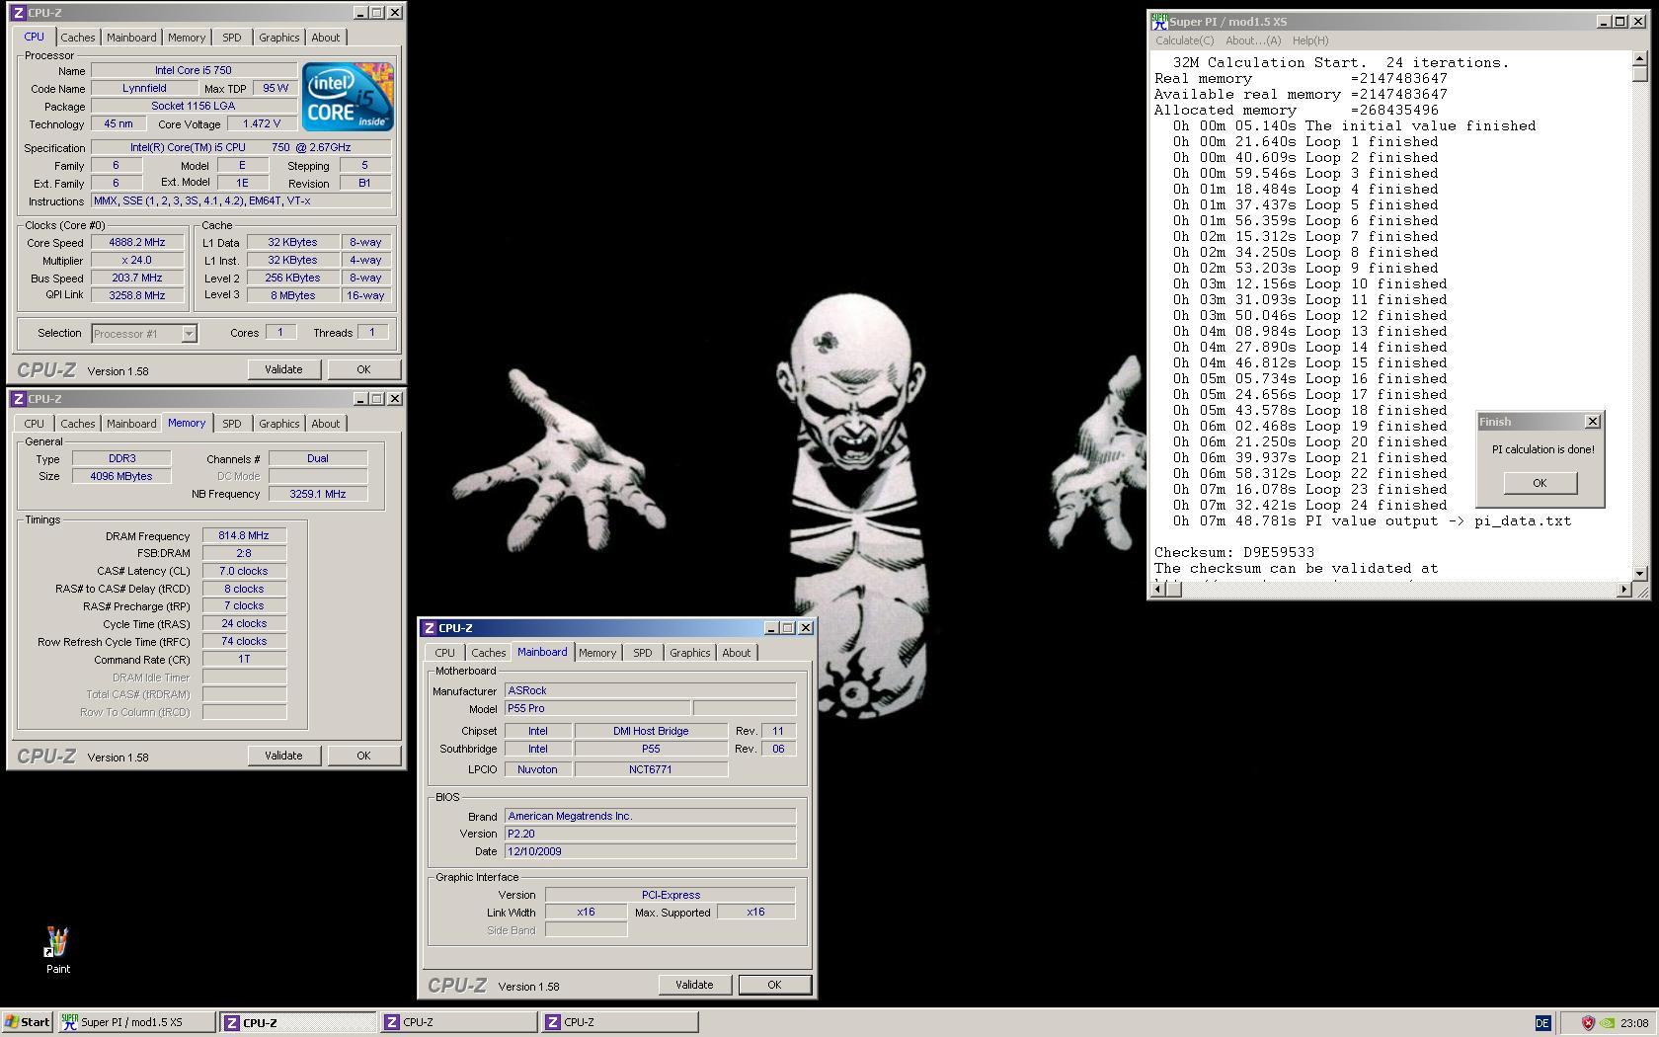Switch to Super PI taskbar button

coord(136,1022)
